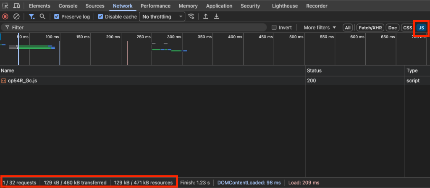
Task: Import a HAR file with the upload icon
Action: (205, 16)
